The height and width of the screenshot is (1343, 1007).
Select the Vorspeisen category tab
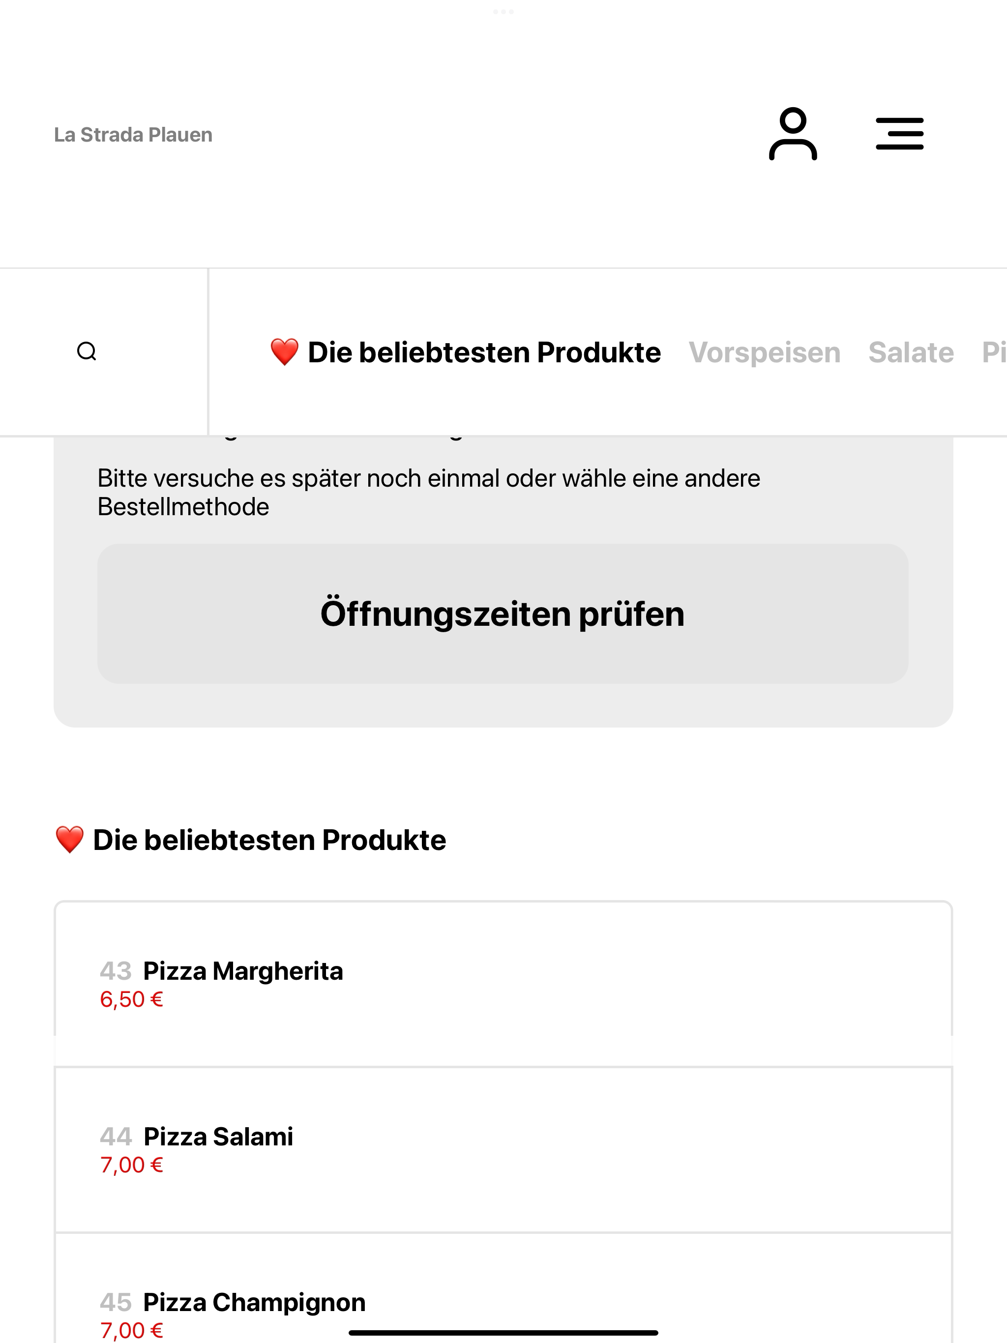(764, 353)
